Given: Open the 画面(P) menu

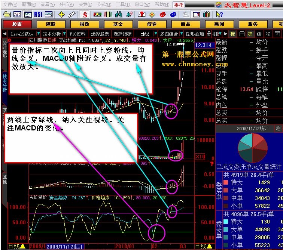Looking at the screenshot, I should coord(29,4).
